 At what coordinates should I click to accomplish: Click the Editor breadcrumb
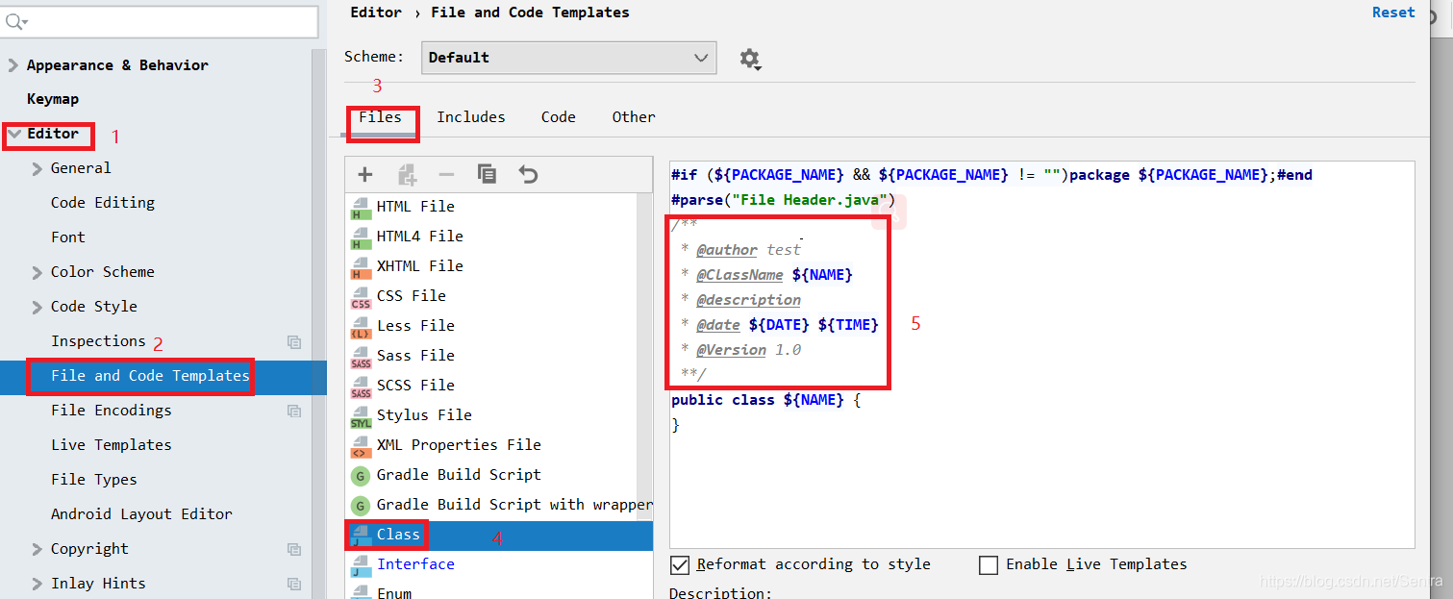pos(376,12)
